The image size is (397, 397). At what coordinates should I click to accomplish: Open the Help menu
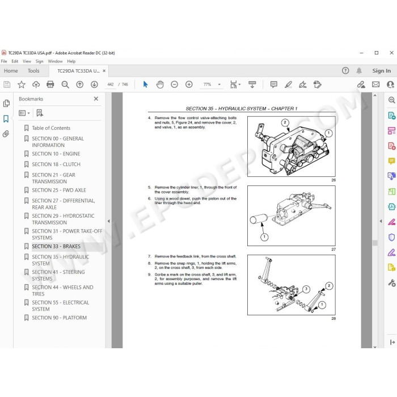[x=71, y=61]
